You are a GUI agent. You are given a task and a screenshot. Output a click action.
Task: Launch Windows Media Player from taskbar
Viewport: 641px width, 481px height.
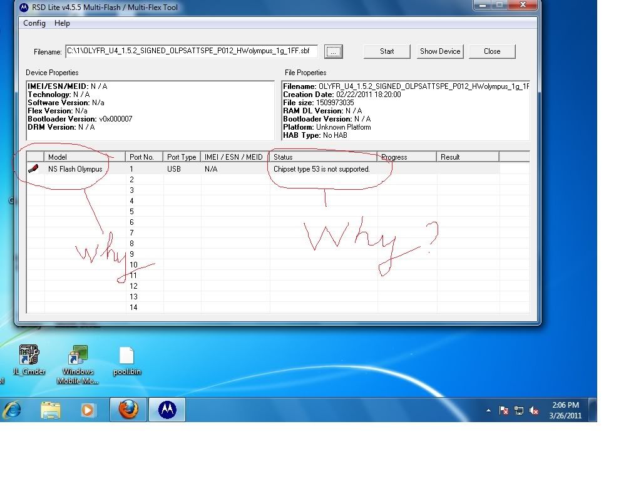pyautogui.click(x=88, y=410)
